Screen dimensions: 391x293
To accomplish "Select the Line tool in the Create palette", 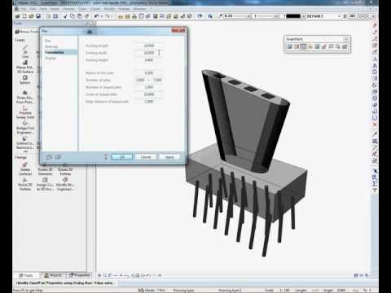I will [x=25, y=51].
